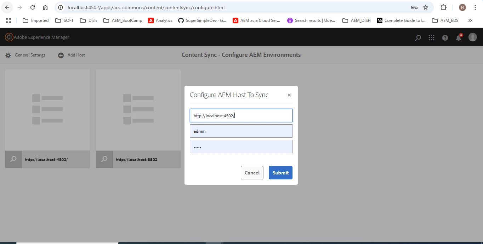This screenshot has width=483, height=244.
Task: Open the browser home page
Action: (45, 7)
